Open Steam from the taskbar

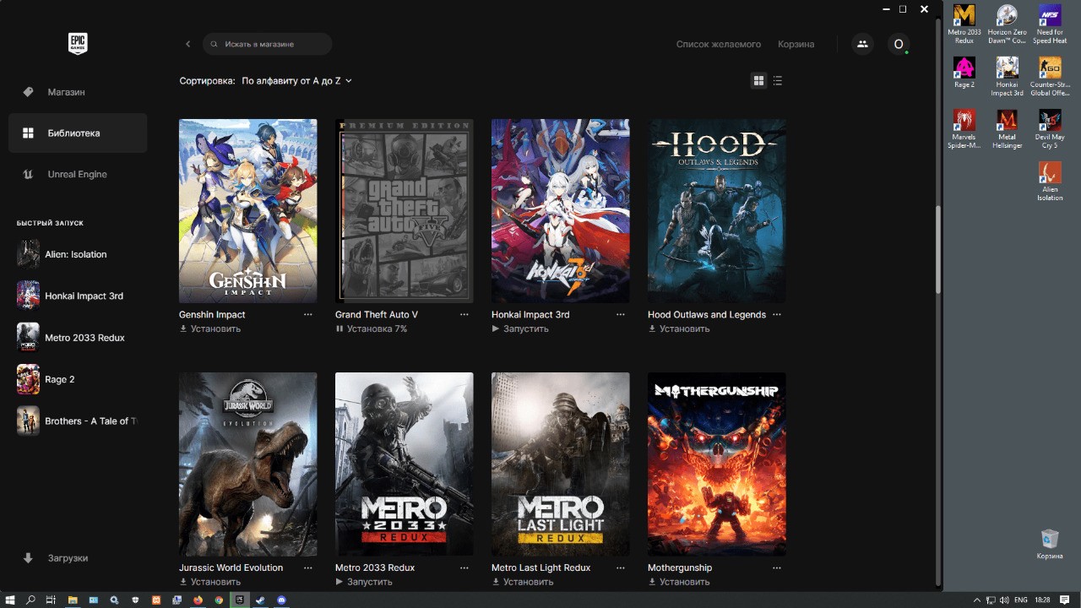point(261,600)
